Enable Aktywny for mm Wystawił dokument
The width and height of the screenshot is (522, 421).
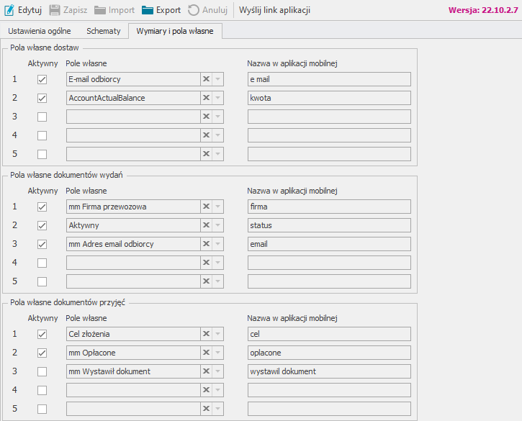42,371
